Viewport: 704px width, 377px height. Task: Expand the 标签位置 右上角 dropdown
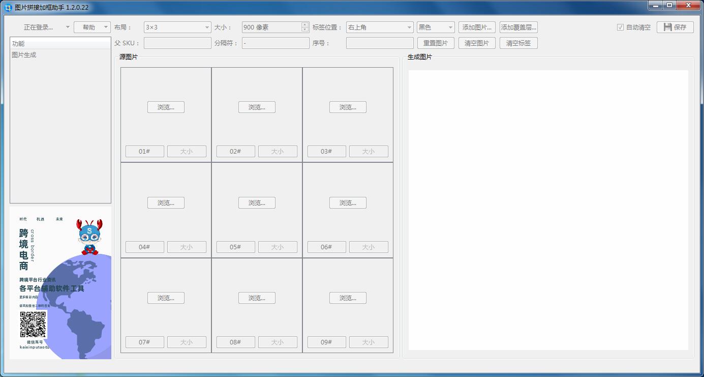pyautogui.click(x=380, y=27)
